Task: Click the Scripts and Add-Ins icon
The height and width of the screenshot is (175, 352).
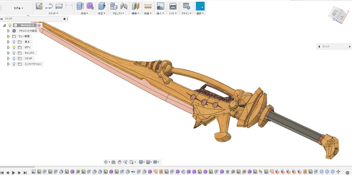Action: click(x=186, y=6)
